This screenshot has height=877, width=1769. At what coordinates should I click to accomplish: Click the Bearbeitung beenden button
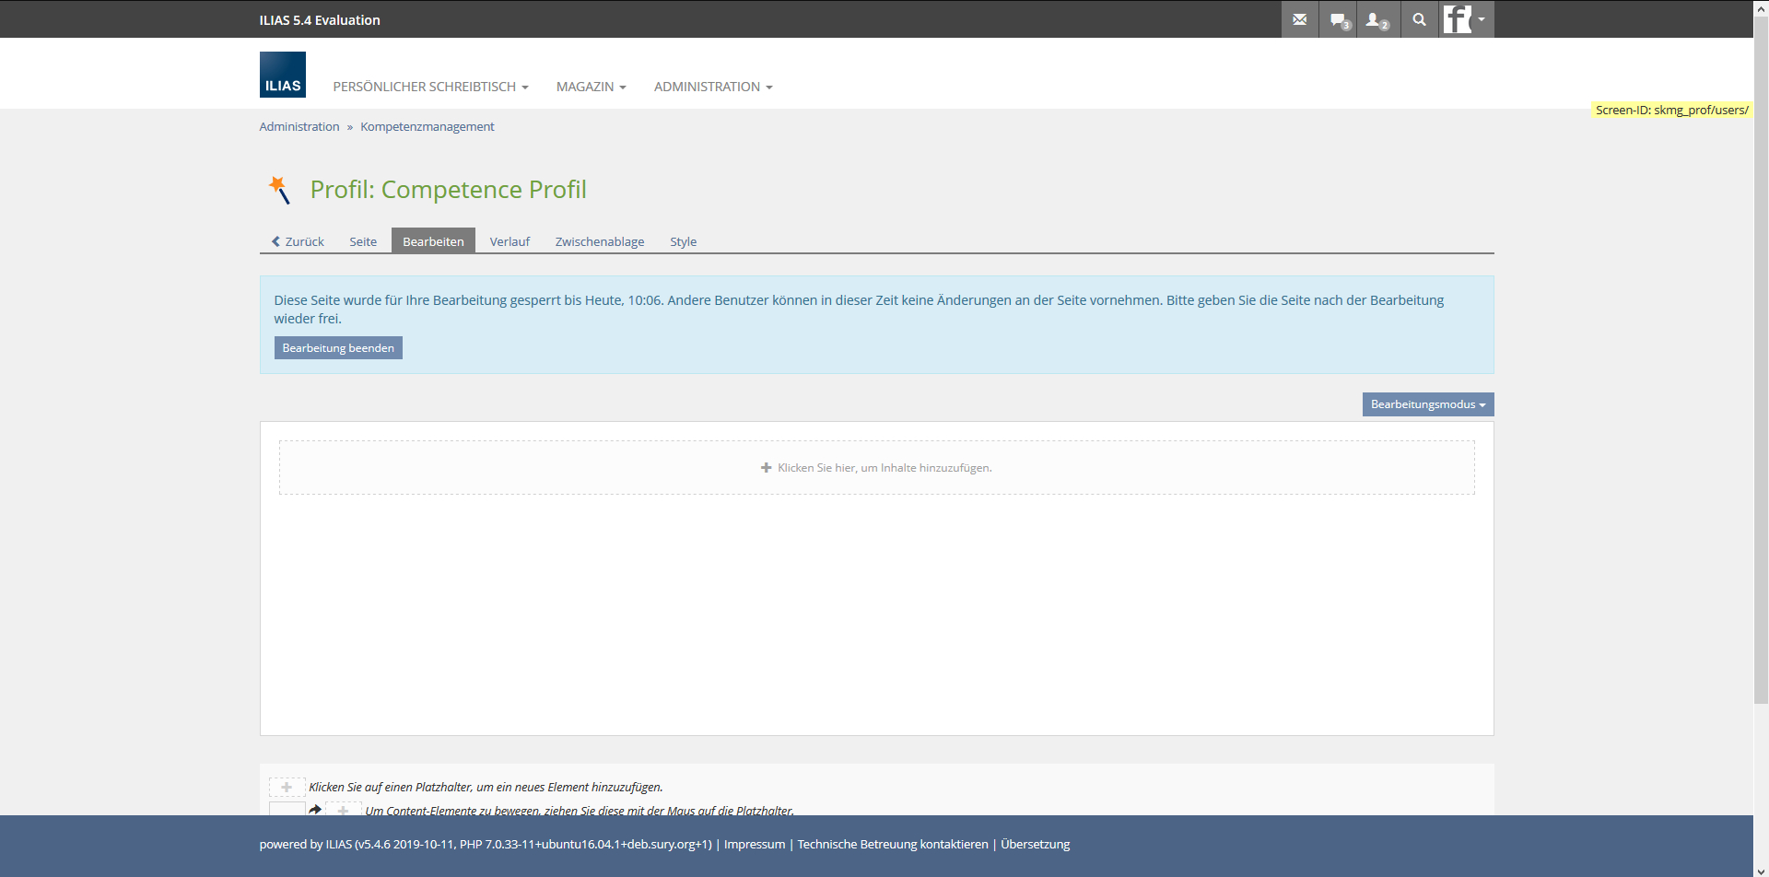[338, 348]
